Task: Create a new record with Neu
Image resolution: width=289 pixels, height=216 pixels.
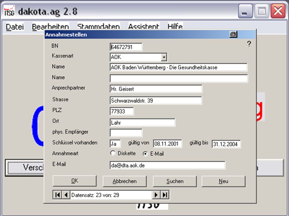Action: pos(224,181)
